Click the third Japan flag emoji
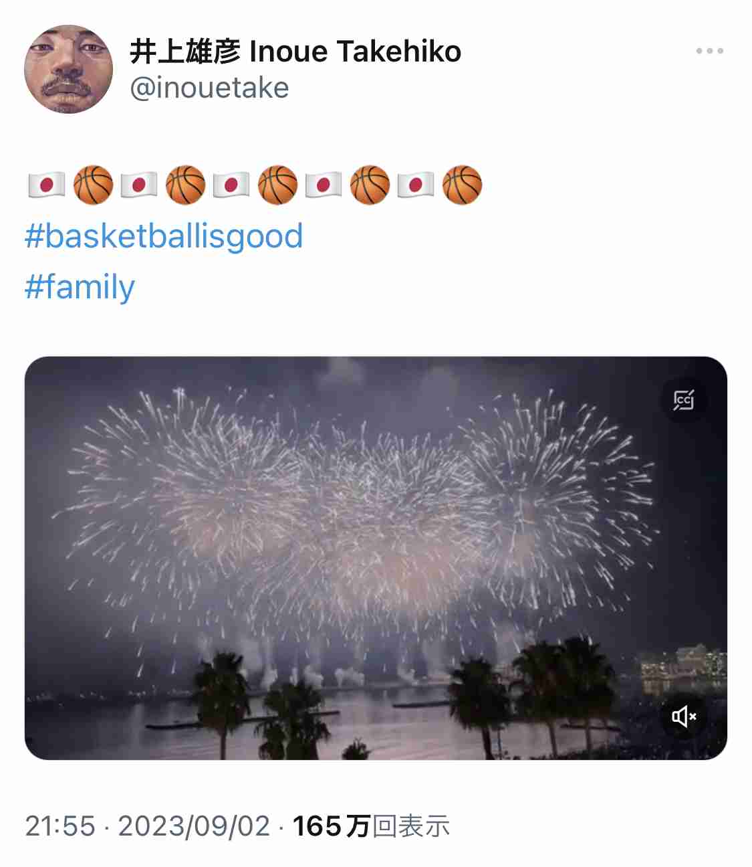Image resolution: width=752 pixels, height=867 pixels. [x=231, y=185]
